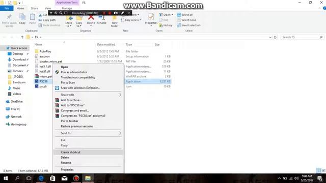The height and width of the screenshot is (183, 326).
Task: Switch to the Share ribbon tab
Action: (34, 8)
